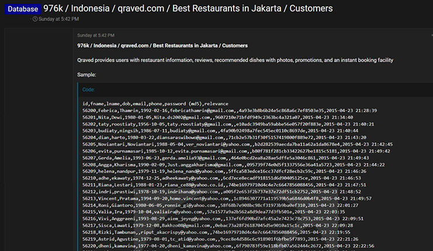Select the row 56212 indri prastiwi

(x=221, y=191)
